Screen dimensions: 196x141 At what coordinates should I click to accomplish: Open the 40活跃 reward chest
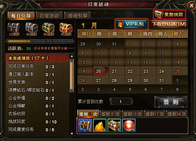[32, 28]
